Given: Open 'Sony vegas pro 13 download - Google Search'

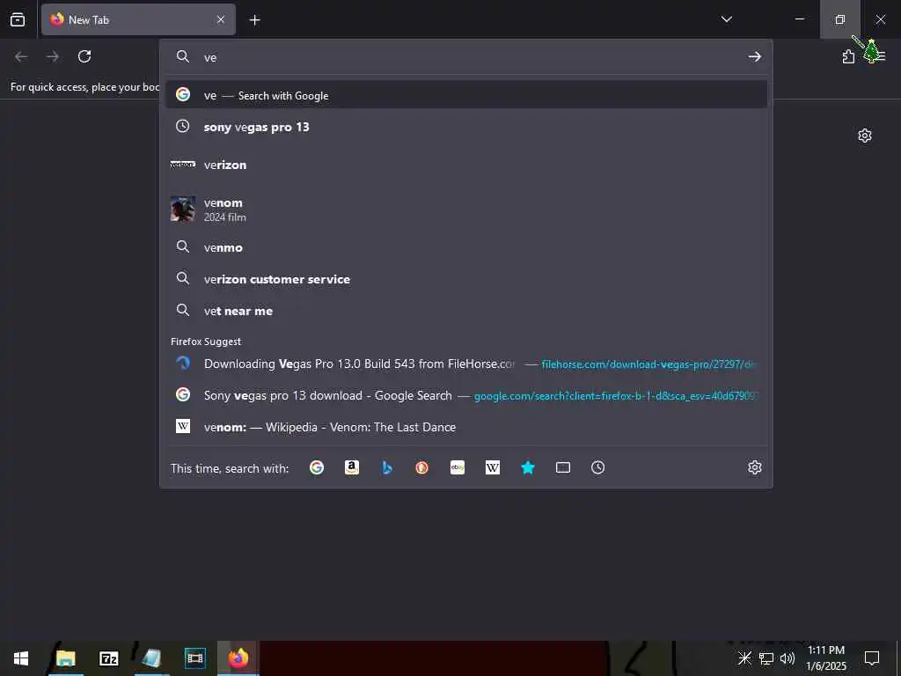Looking at the screenshot, I should 466,395.
